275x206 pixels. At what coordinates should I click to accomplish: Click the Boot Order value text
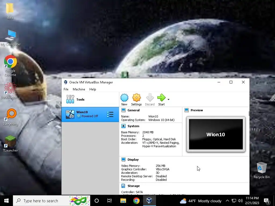pos(159,139)
